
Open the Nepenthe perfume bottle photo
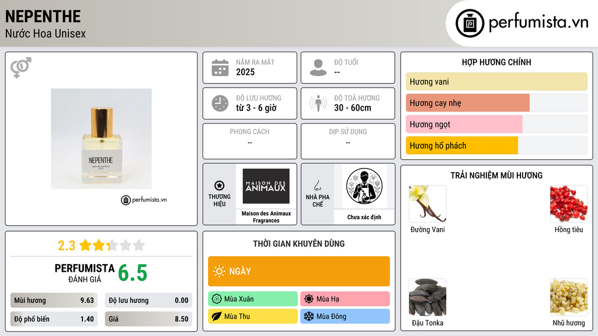102,139
